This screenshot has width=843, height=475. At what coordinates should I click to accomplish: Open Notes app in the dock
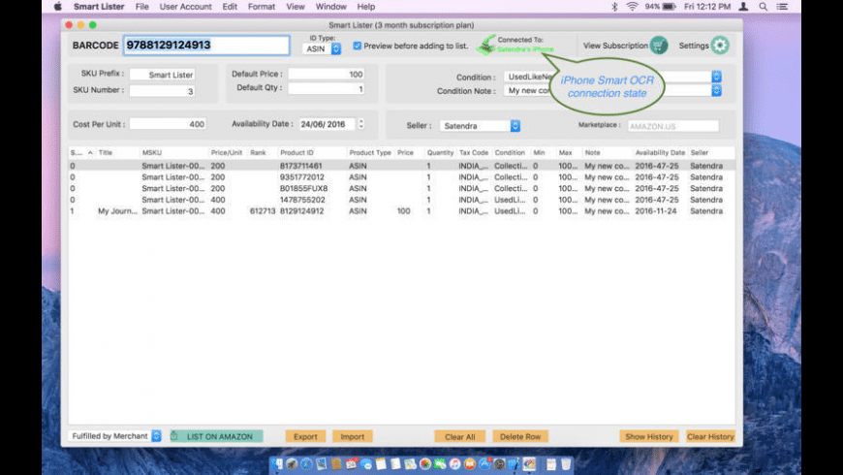(x=381, y=463)
